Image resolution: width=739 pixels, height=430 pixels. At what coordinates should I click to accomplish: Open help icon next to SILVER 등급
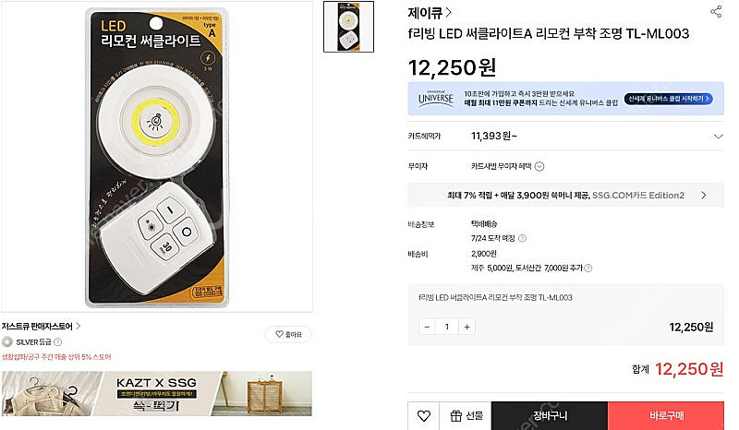click(x=58, y=341)
